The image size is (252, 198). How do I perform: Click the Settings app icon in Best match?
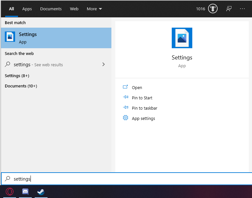[10, 37]
